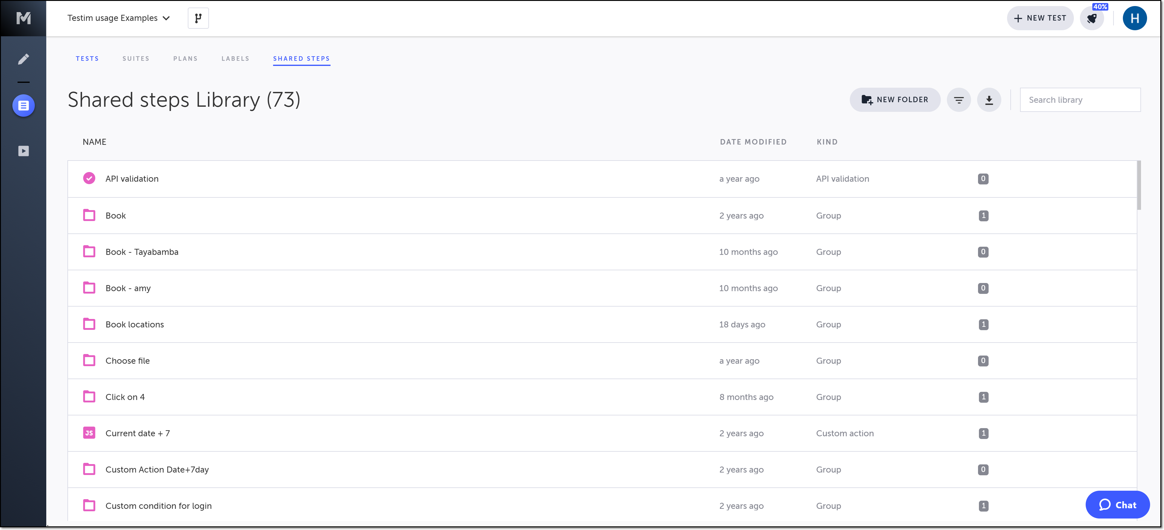Click the New Folder button
Screen dimensions: 1164x530
click(895, 100)
